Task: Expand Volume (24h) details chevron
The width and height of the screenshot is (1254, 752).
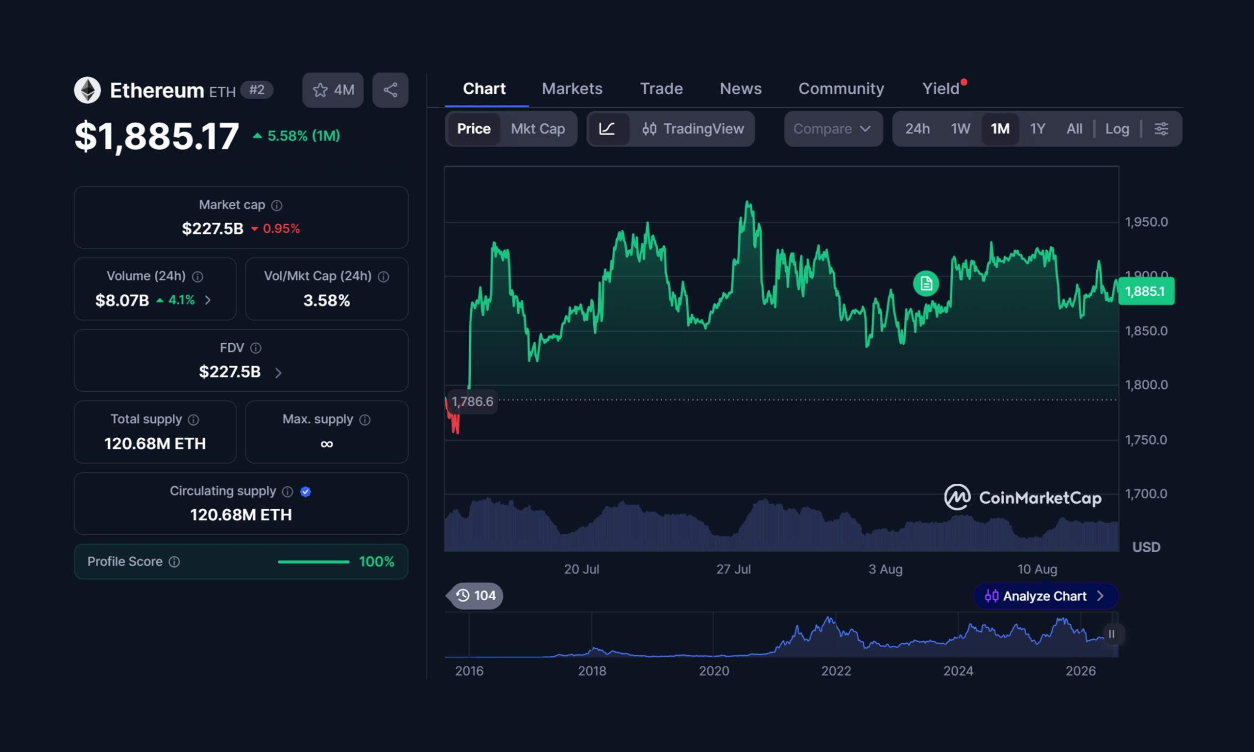Action: point(208,301)
